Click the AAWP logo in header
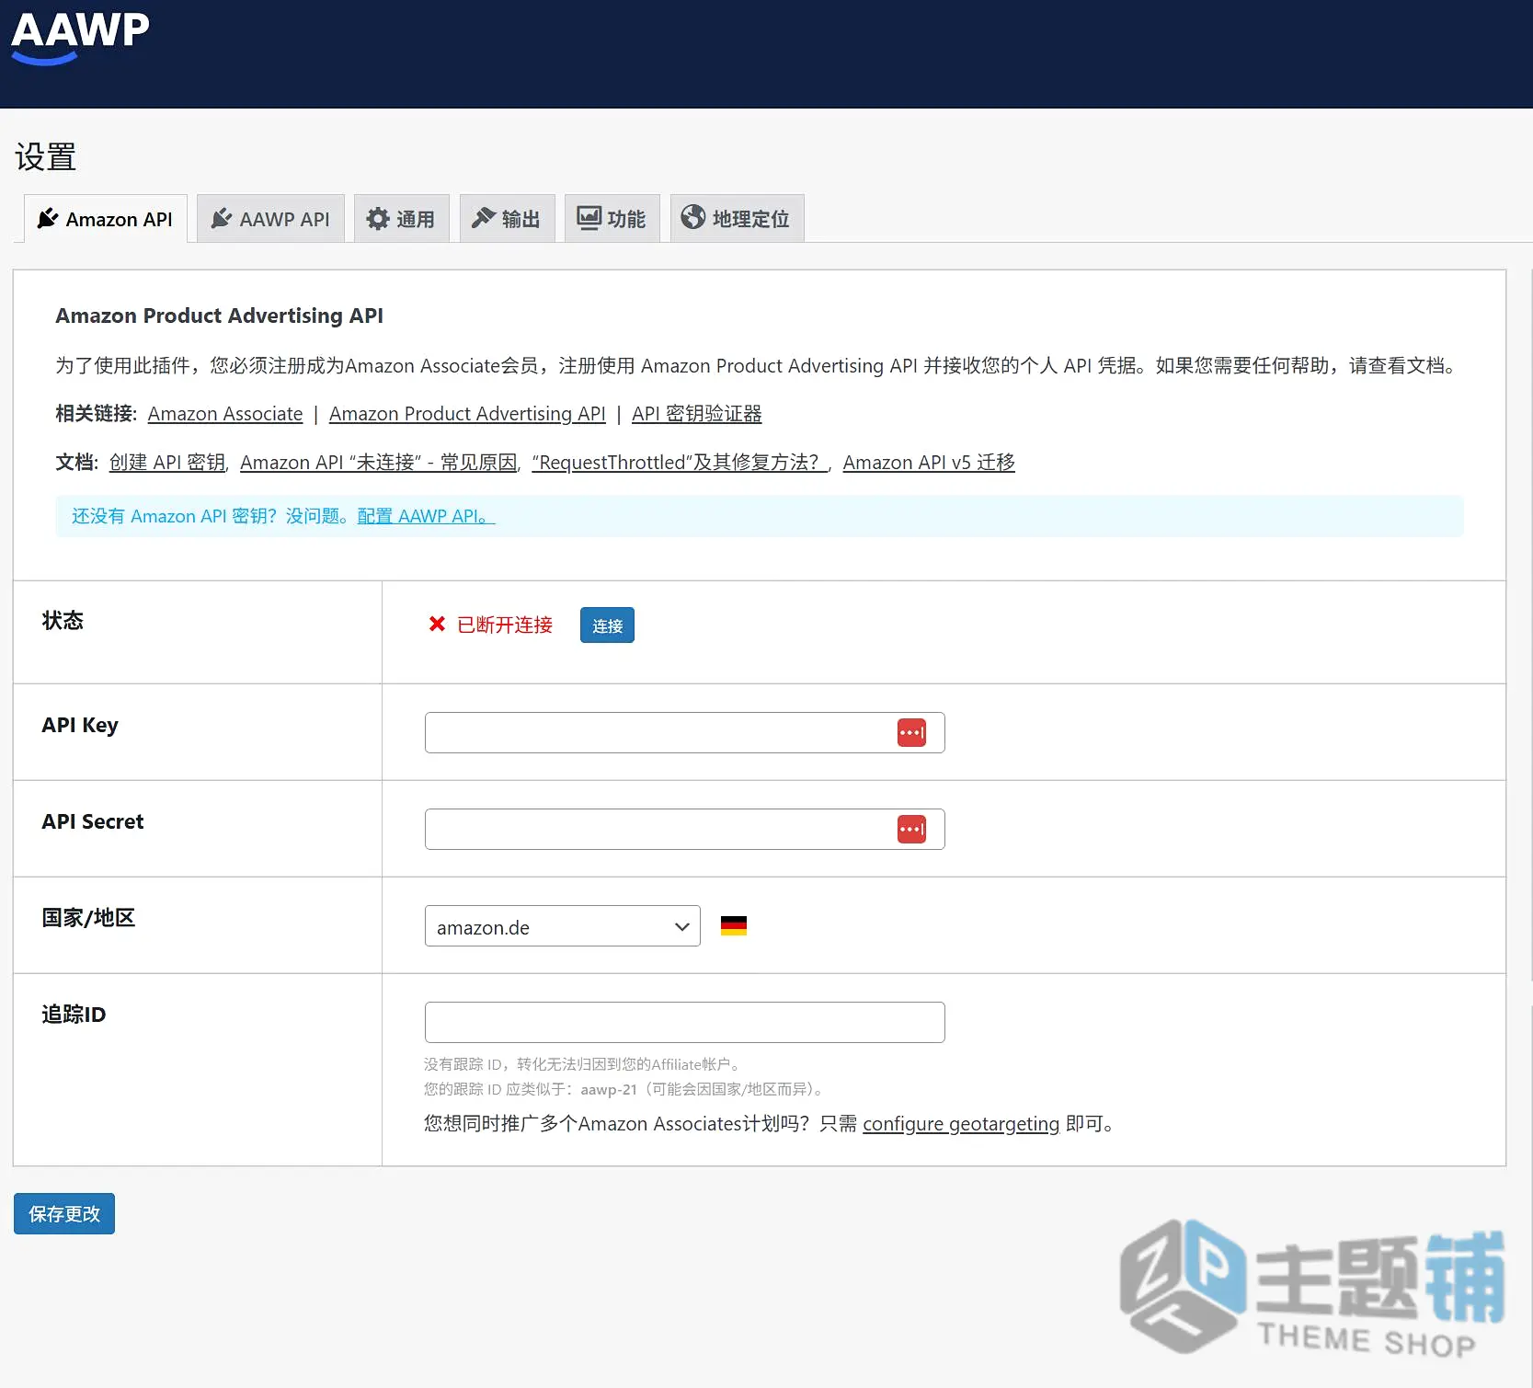 click(80, 37)
